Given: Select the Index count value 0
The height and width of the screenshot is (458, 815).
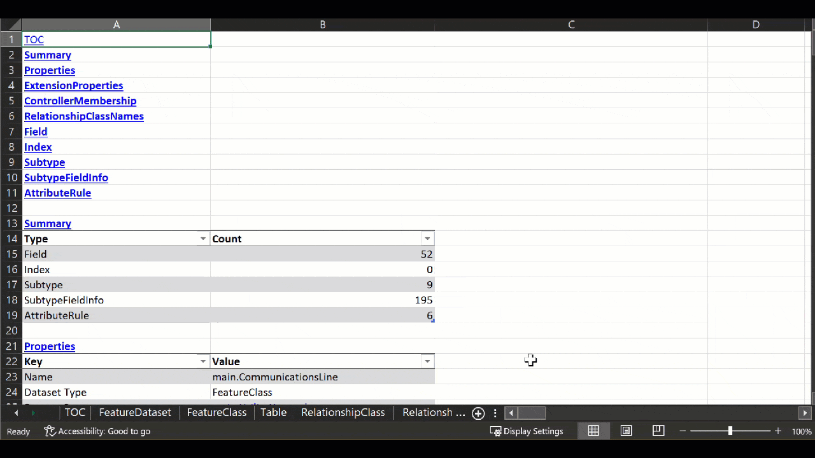Looking at the screenshot, I should click(x=323, y=269).
